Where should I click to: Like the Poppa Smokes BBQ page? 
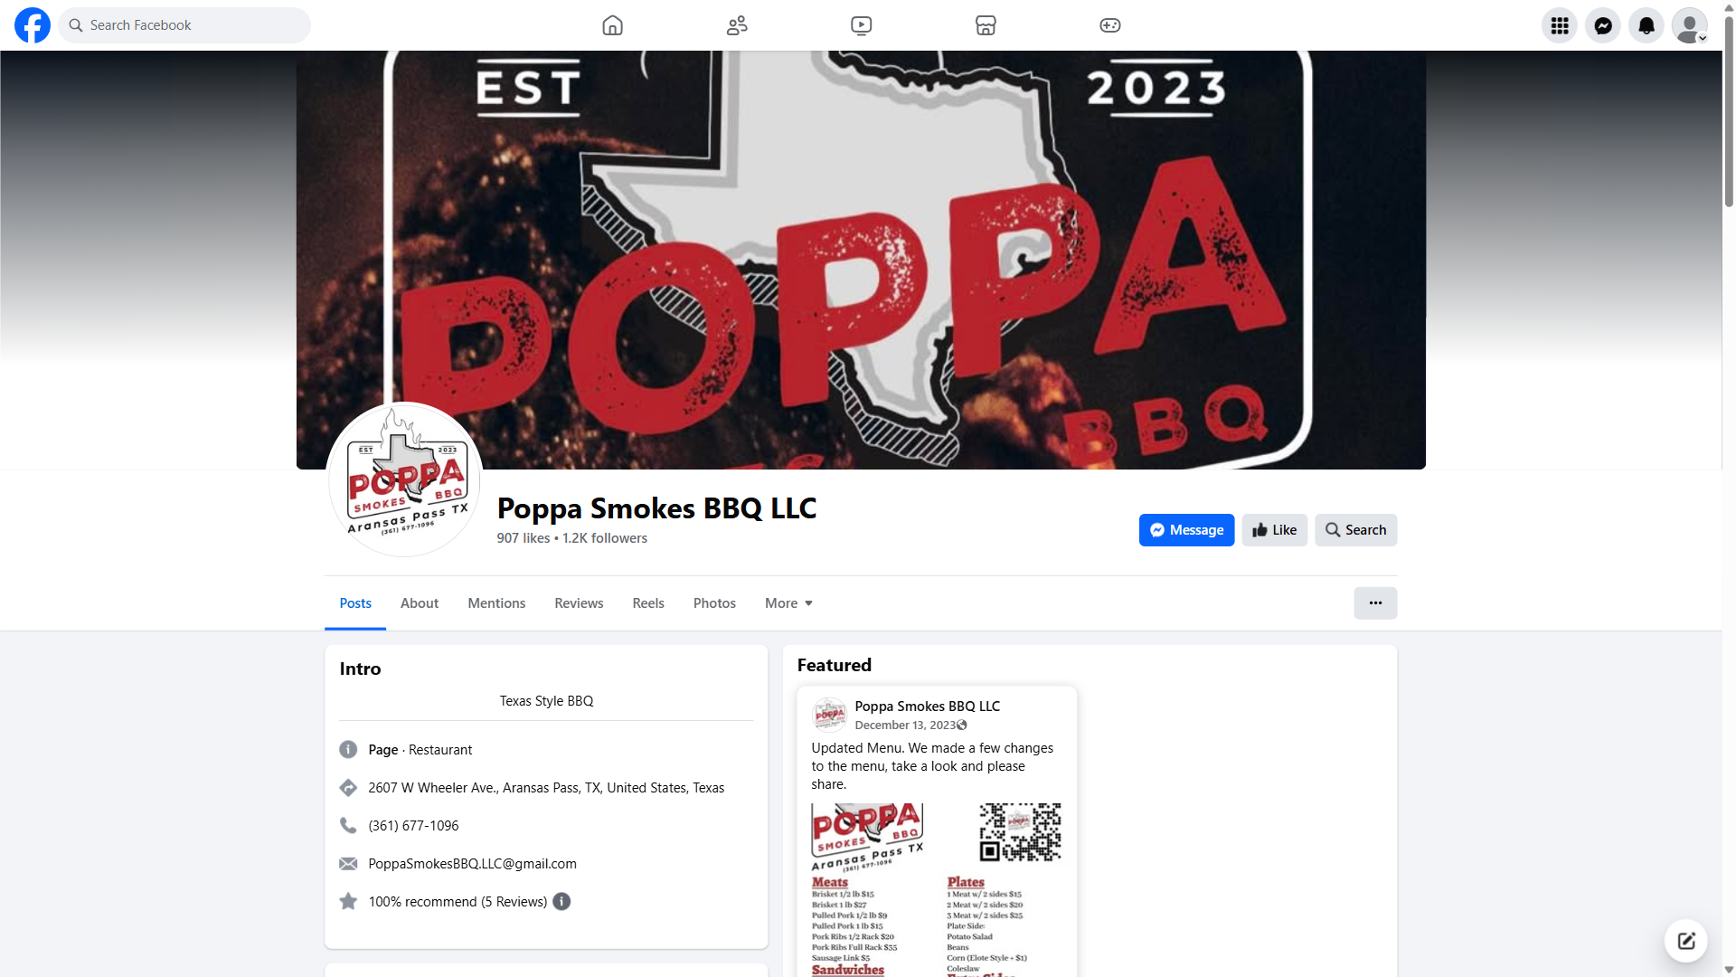coord(1274,530)
